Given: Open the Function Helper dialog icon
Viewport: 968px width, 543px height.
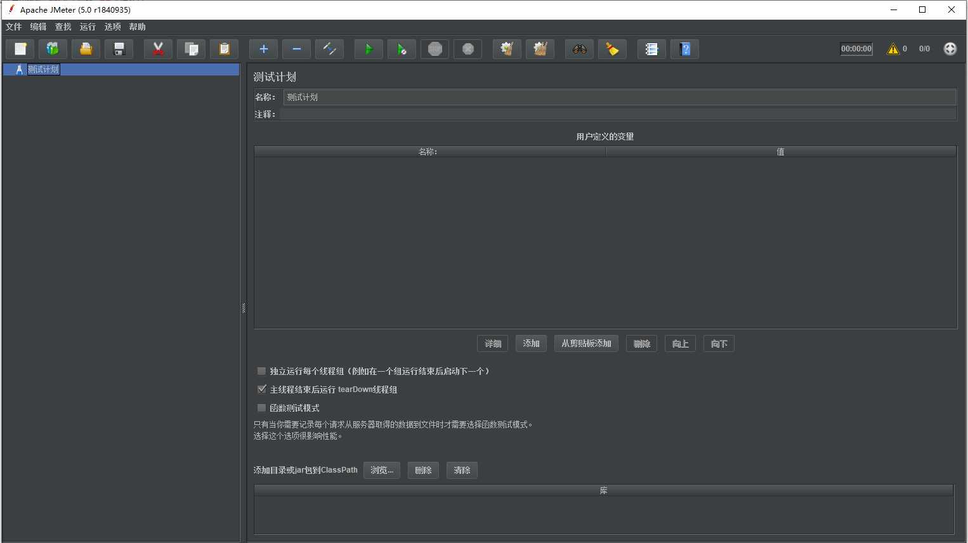Looking at the screenshot, I should click(651, 49).
